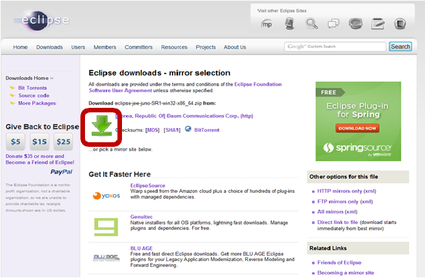This screenshot has height=278, width=425.
Task: Click the 'Related Links' heading
Action: 328,248
